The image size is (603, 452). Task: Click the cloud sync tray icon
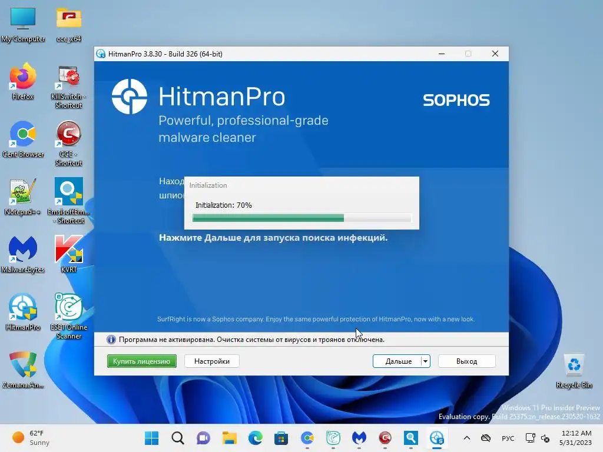click(x=486, y=438)
